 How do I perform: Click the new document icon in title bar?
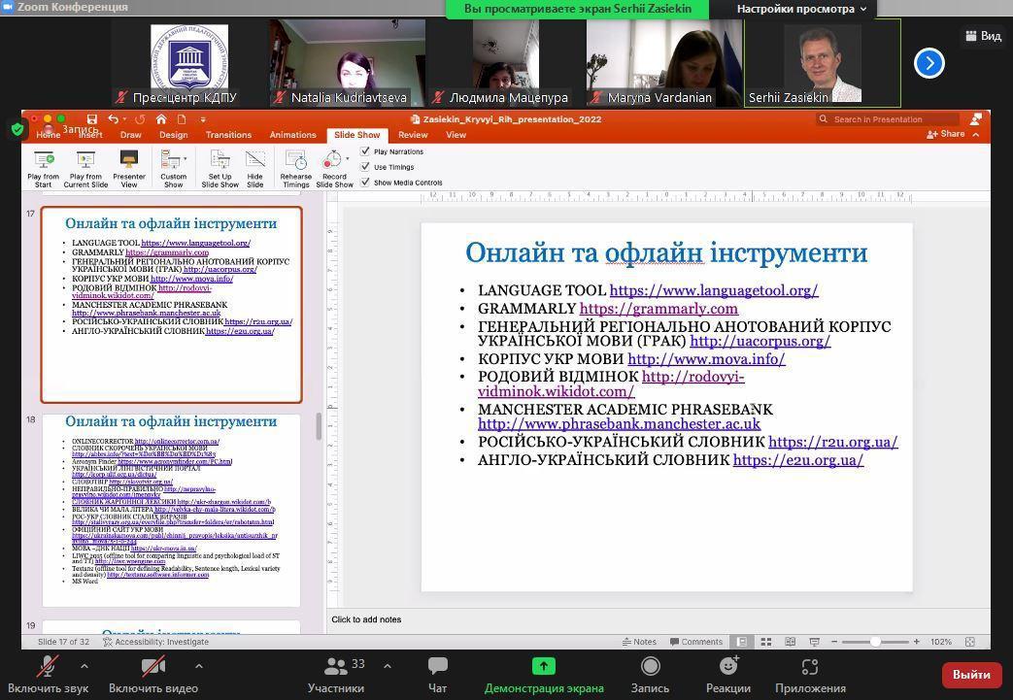coord(182,118)
